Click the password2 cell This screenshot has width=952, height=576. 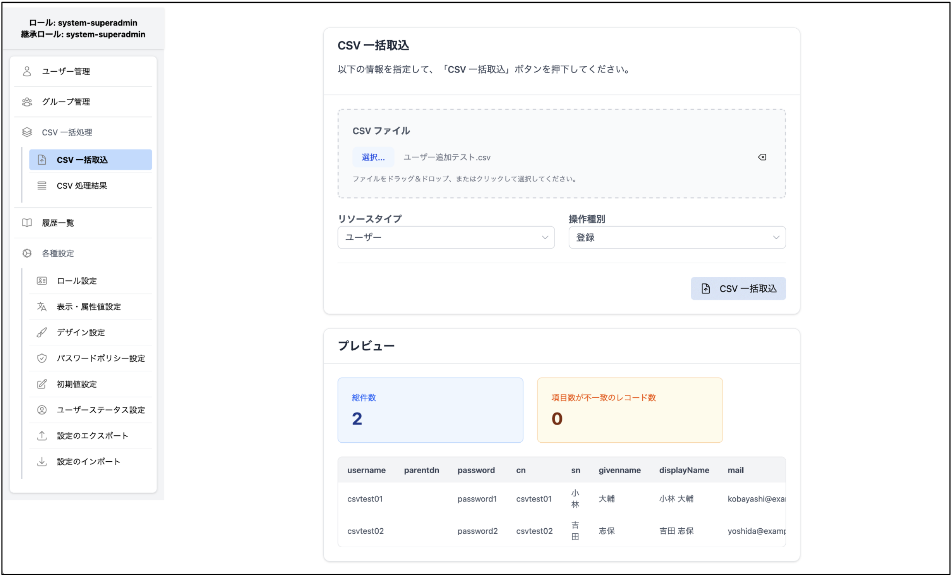477,531
